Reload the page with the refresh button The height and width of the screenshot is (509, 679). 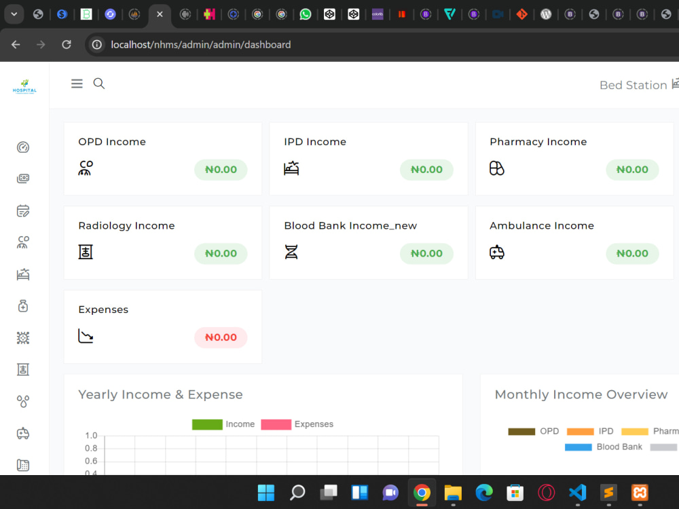point(67,45)
